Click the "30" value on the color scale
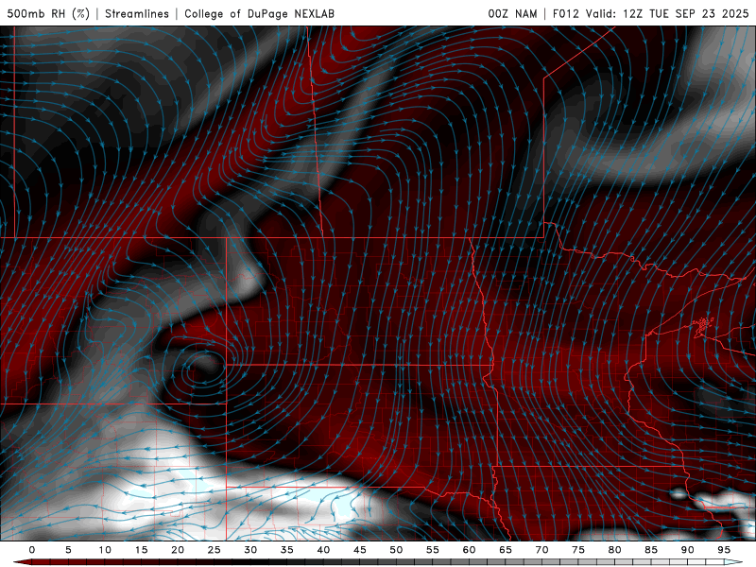The height and width of the screenshot is (567, 756). [x=250, y=550]
